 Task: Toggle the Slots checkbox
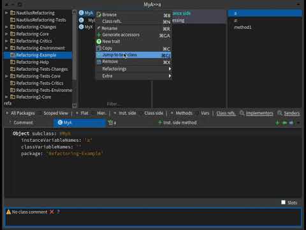tap(283, 203)
